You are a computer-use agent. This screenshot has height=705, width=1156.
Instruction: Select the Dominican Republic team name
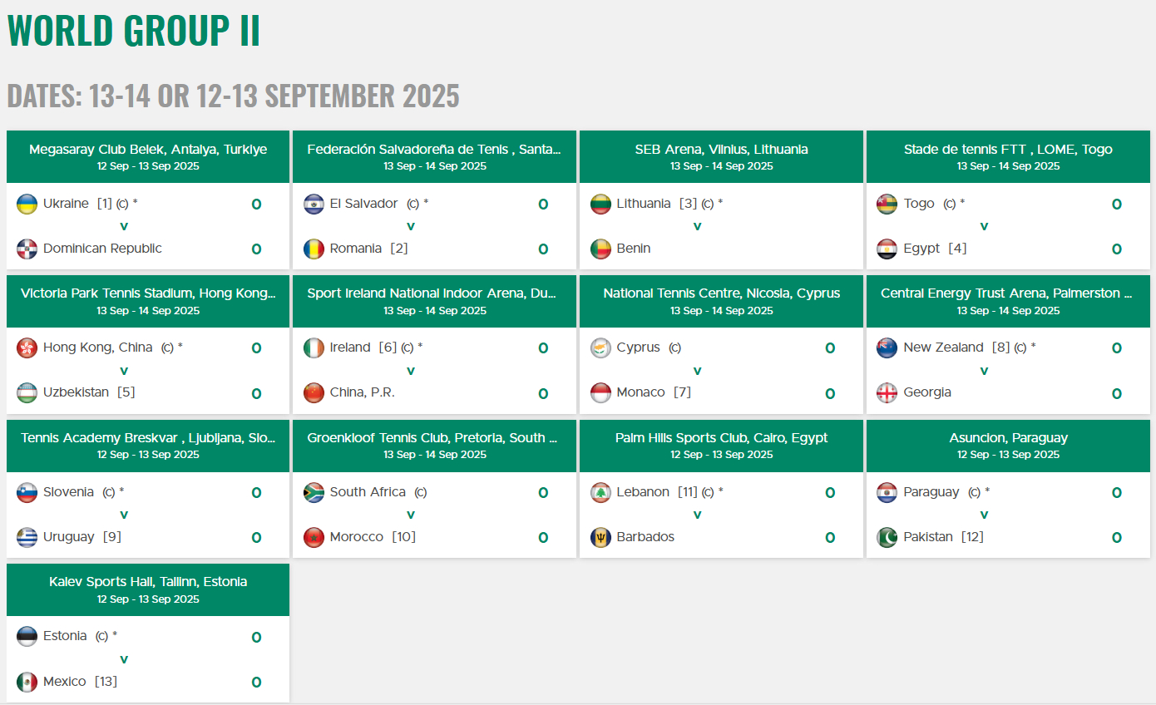point(102,249)
